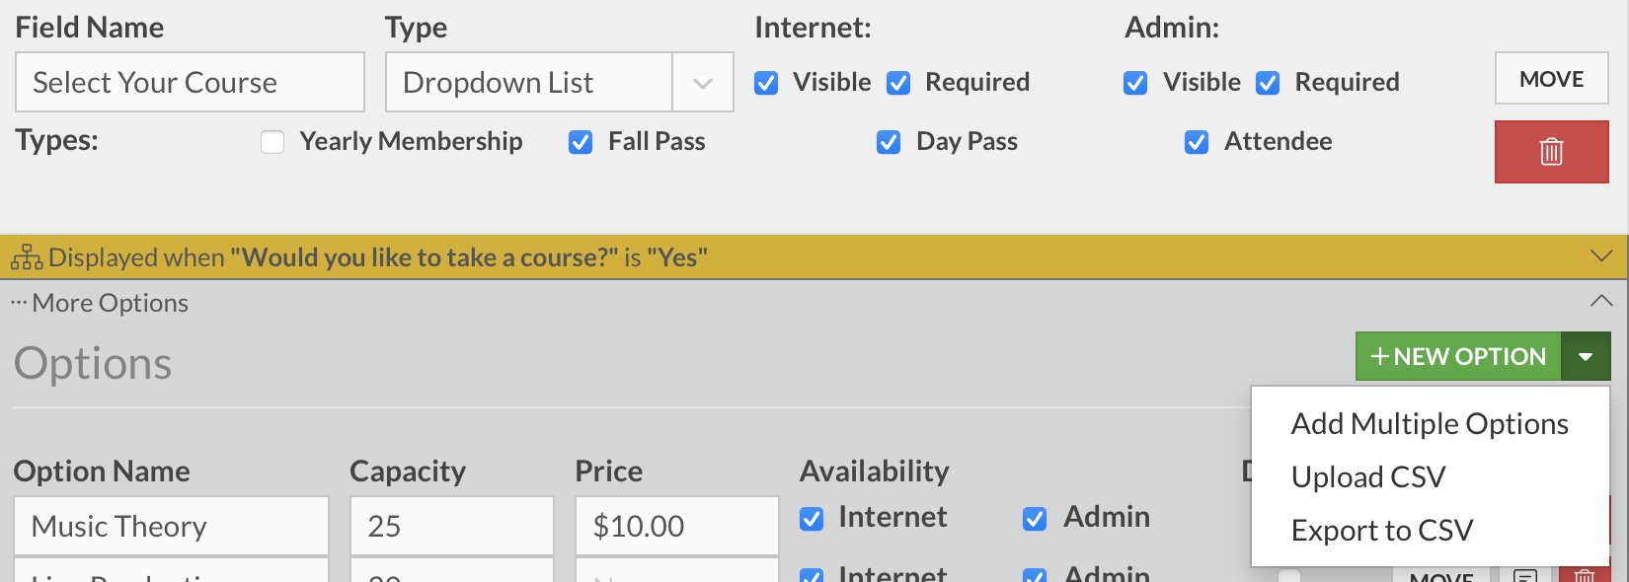Toggle the Day Pass checkbox

click(889, 142)
